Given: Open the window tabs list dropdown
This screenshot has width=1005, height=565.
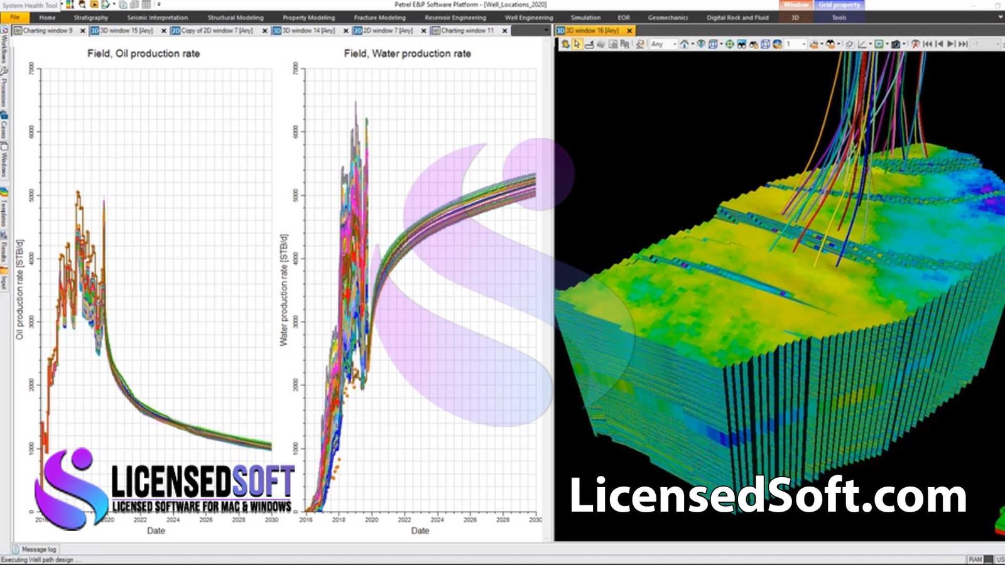Looking at the screenshot, I should pos(545,30).
